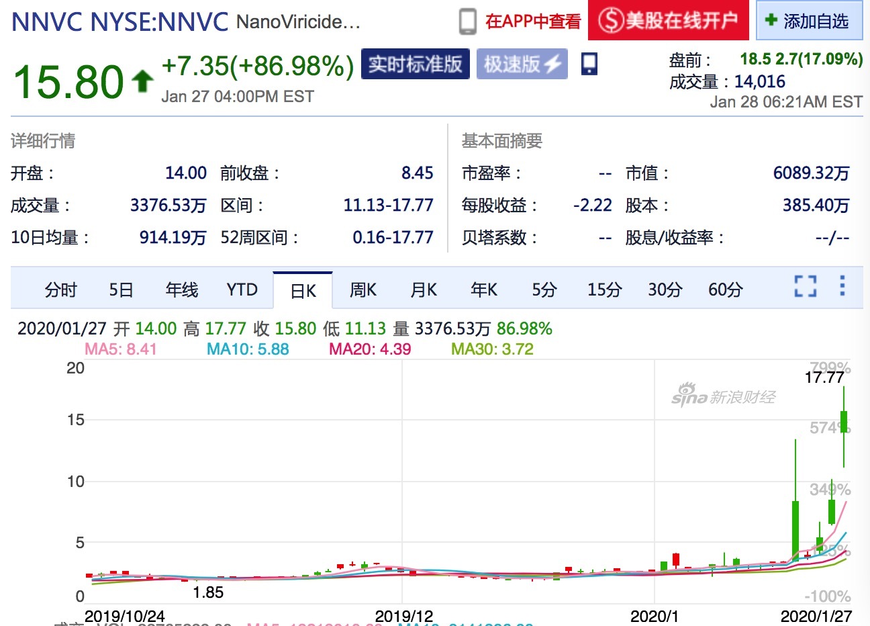Click the MA10: 5.88 indicator label

click(248, 349)
